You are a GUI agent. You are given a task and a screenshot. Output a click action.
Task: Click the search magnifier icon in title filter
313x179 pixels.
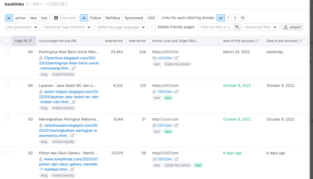[237, 27]
